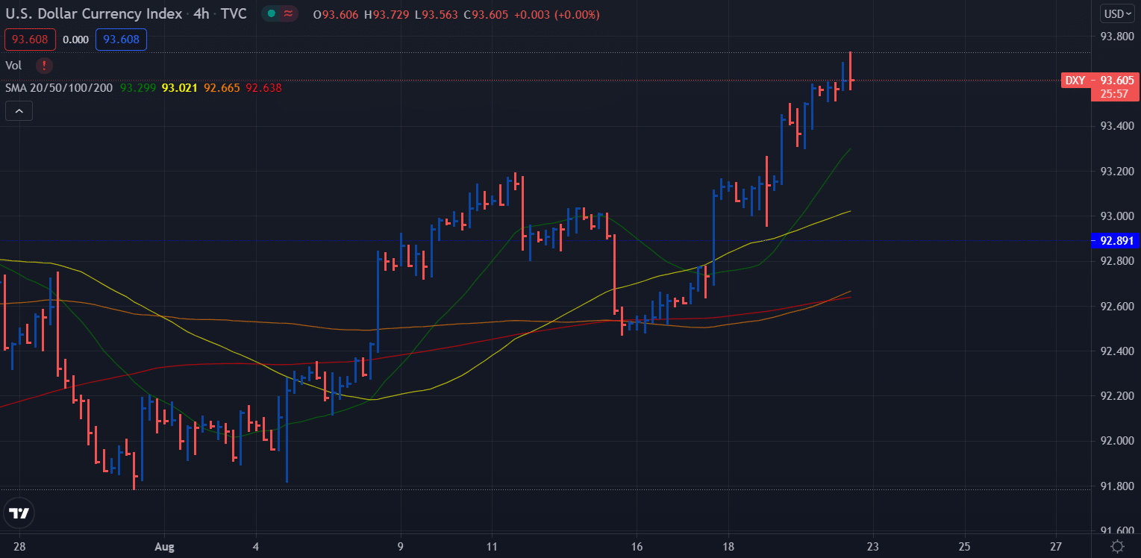
Task: Click the red sell price 93.608 button
Action: (30, 39)
